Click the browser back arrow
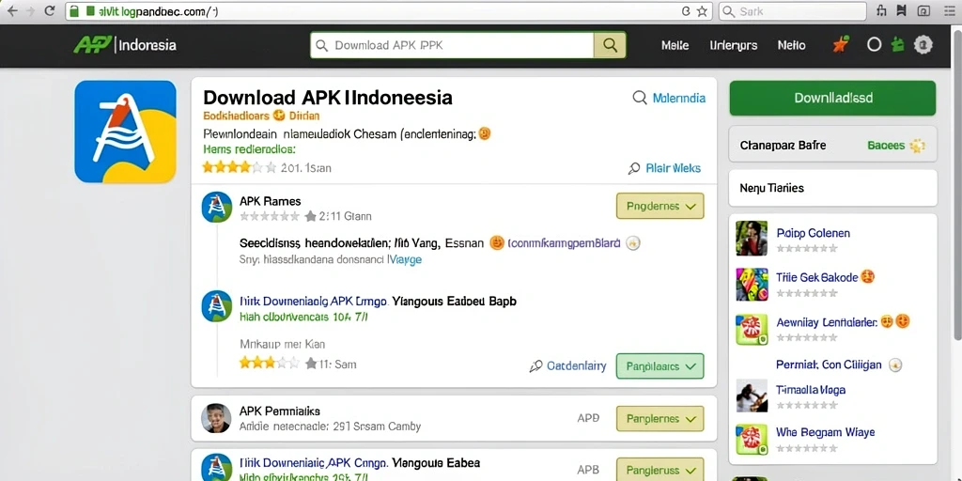962x481 pixels. [x=11, y=11]
